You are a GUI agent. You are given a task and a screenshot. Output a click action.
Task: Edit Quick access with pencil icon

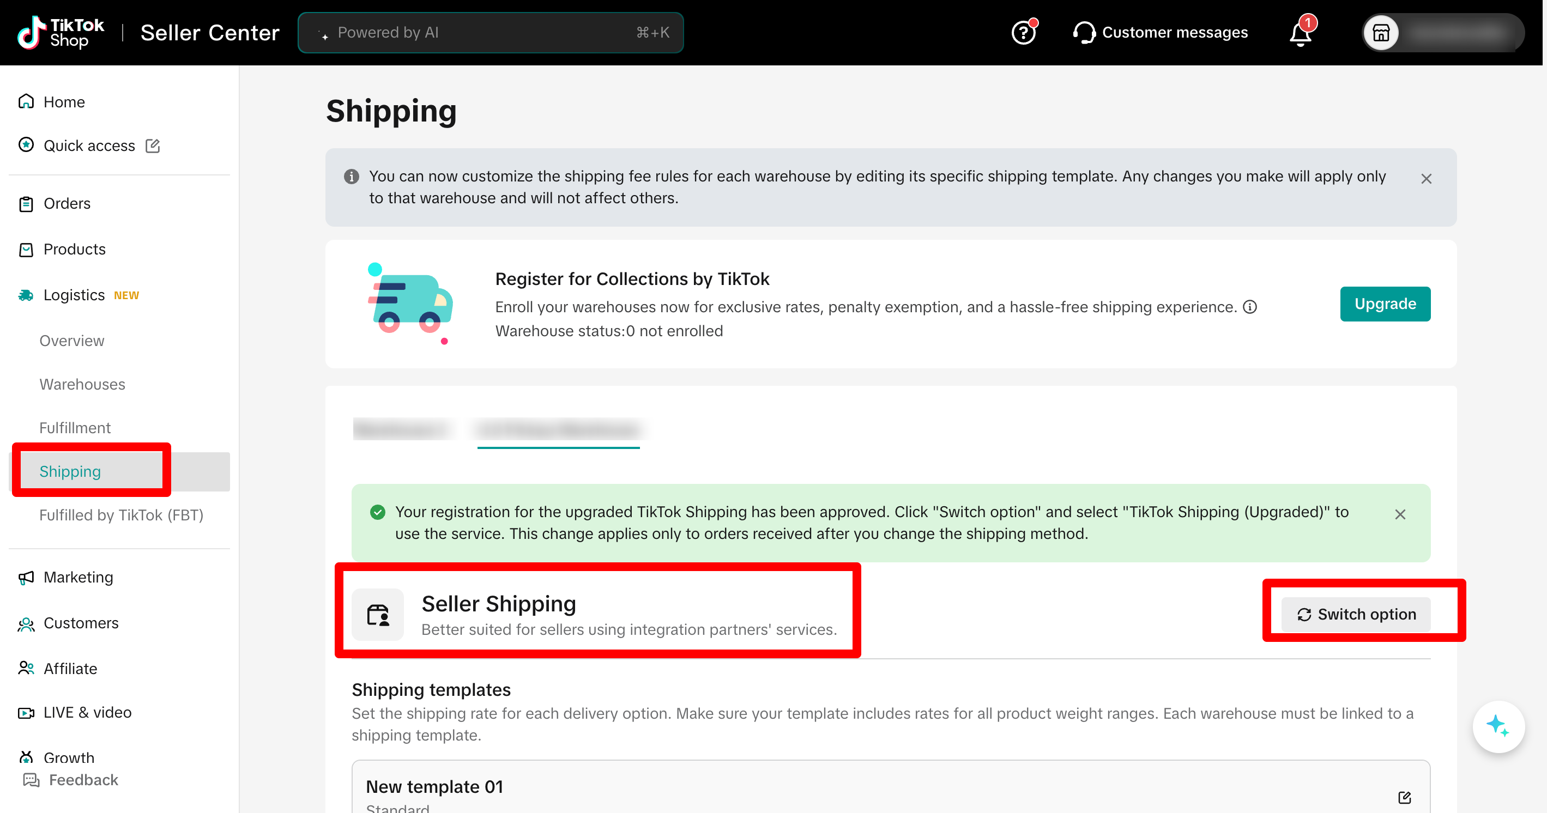[153, 145]
